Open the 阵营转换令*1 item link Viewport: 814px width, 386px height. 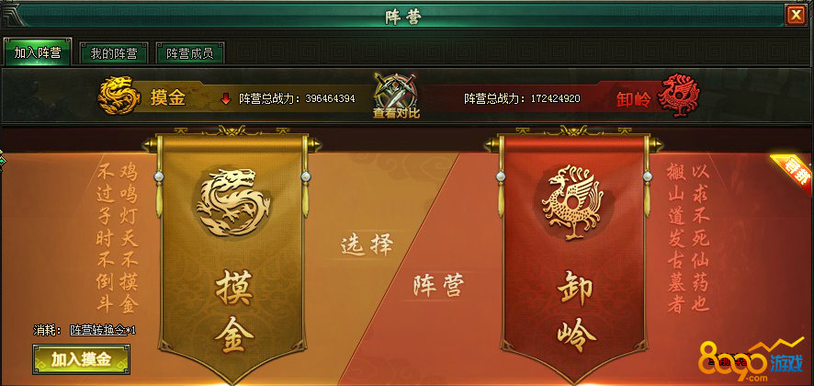(x=103, y=329)
